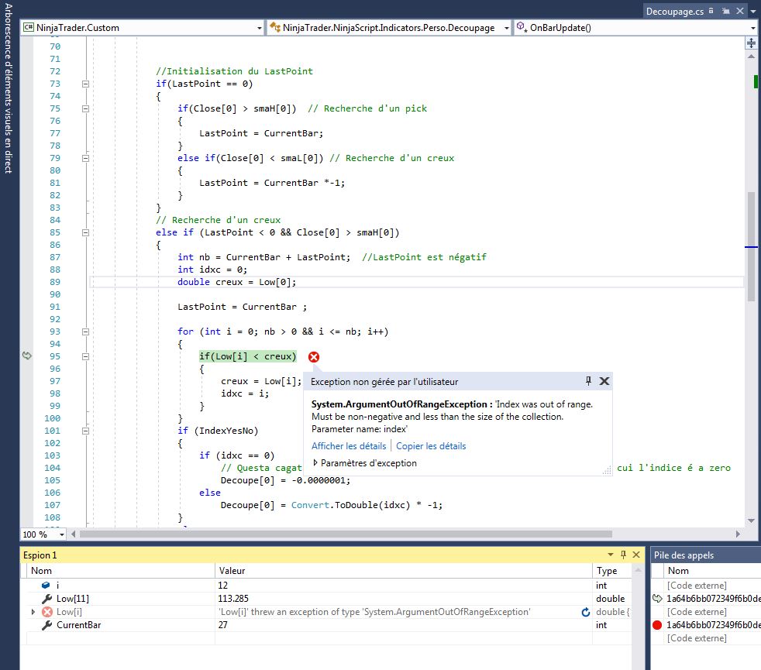761x670 pixels.
Task: Pin the exception popup
Action: 588,381
